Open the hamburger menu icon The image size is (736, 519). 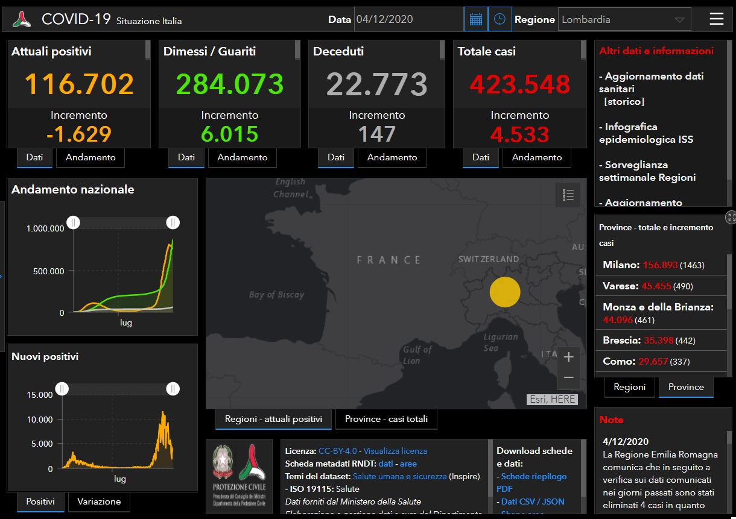[x=716, y=19]
